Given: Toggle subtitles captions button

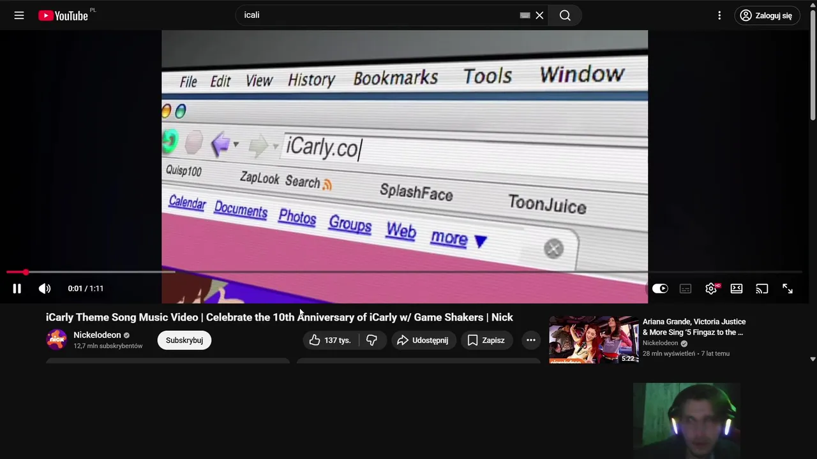Looking at the screenshot, I should coord(686,289).
